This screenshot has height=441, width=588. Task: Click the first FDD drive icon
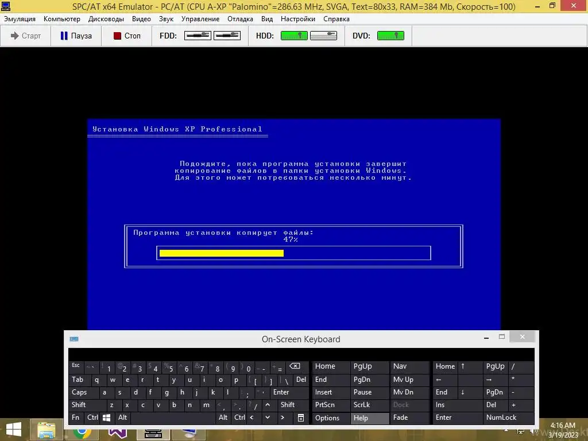coord(198,36)
